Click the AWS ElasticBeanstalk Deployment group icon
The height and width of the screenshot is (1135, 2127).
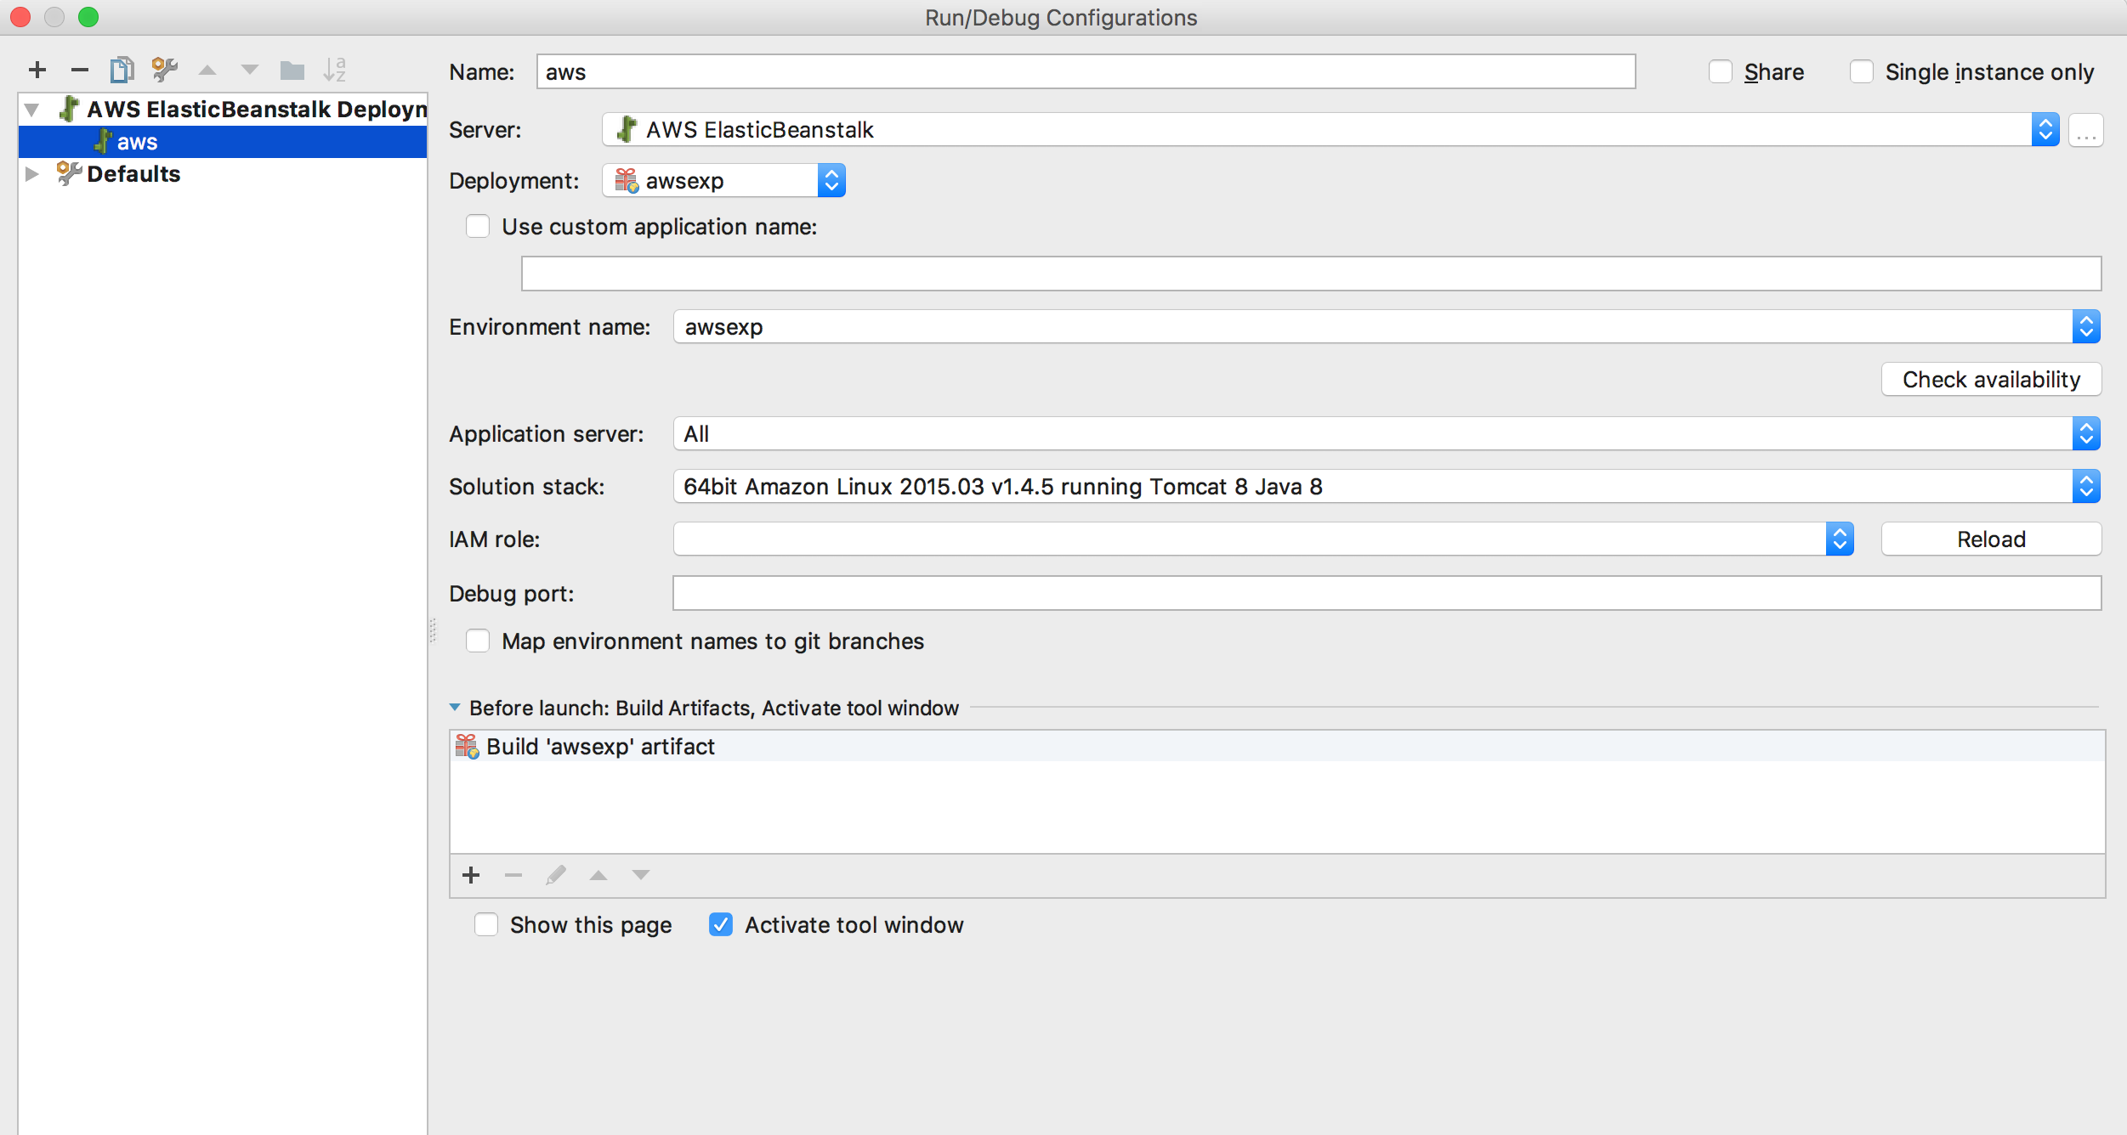coord(69,109)
